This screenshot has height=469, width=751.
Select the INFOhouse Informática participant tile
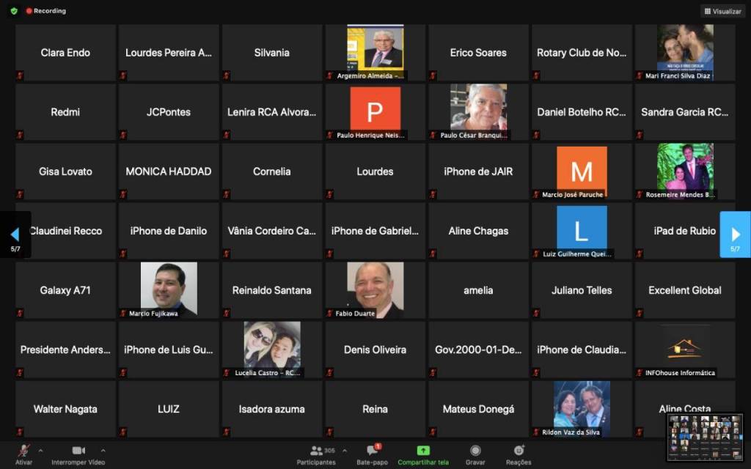685,350
